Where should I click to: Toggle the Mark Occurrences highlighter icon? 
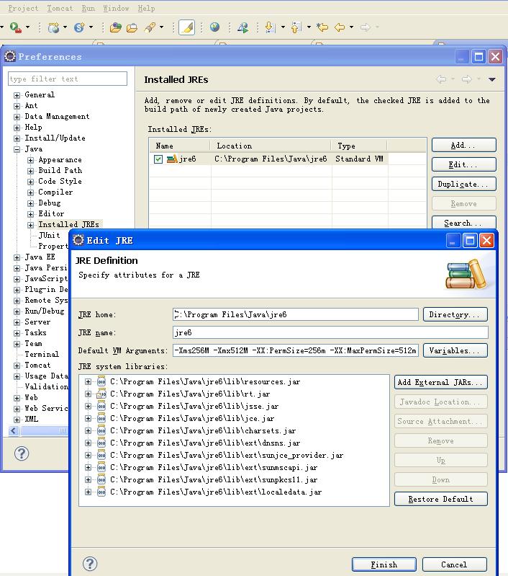click(x=186, y=27)
